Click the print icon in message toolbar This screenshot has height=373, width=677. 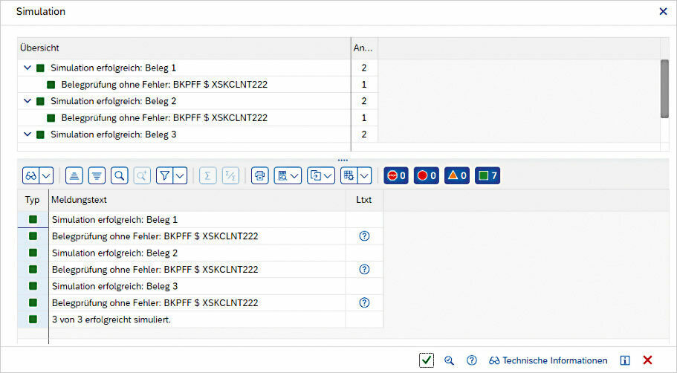pyautogui.click(x=259, y=175)
